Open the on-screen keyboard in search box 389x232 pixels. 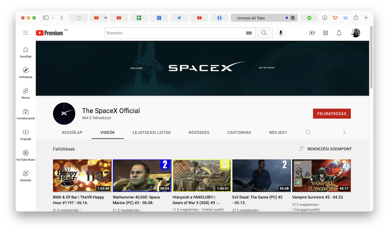pos(249,33)
